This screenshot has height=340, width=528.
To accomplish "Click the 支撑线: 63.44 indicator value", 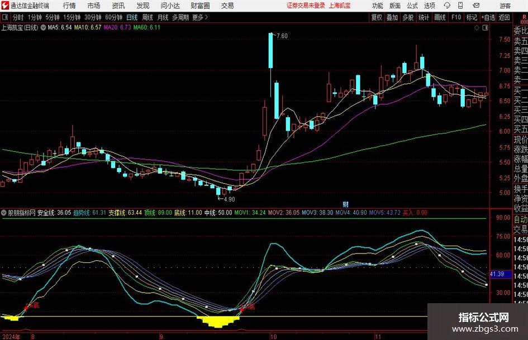I will point(125,213).
